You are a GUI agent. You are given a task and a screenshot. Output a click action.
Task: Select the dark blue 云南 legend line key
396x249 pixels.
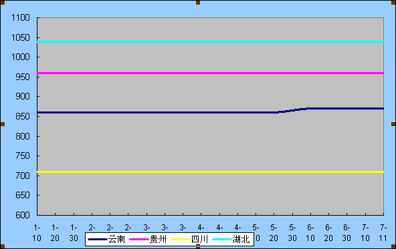pos(98,239)
